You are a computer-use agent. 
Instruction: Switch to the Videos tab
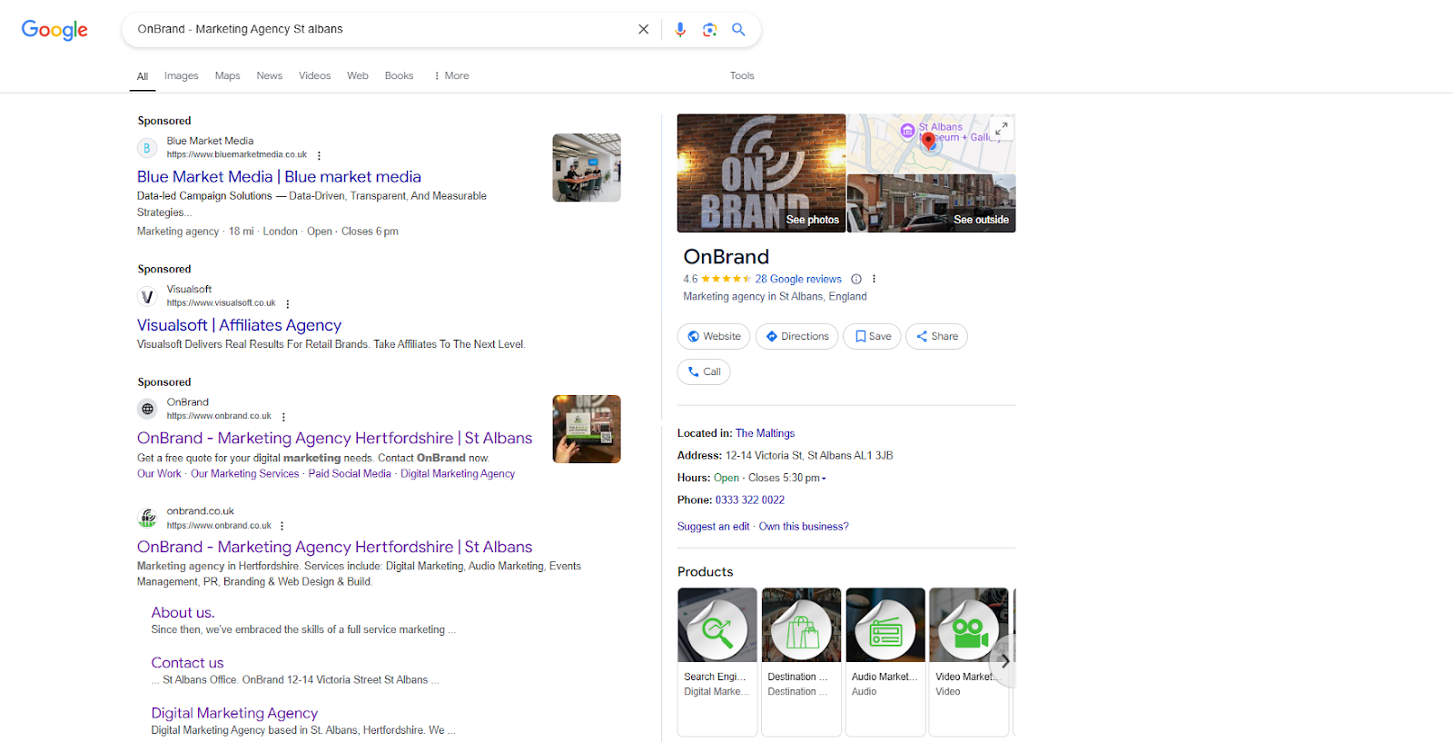314,75
